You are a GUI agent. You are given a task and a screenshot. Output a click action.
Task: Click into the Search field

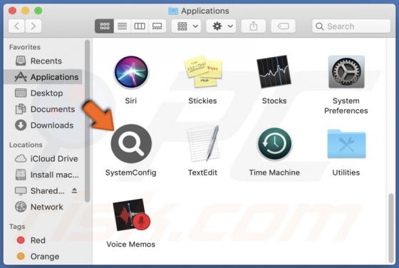coord(351,26)
